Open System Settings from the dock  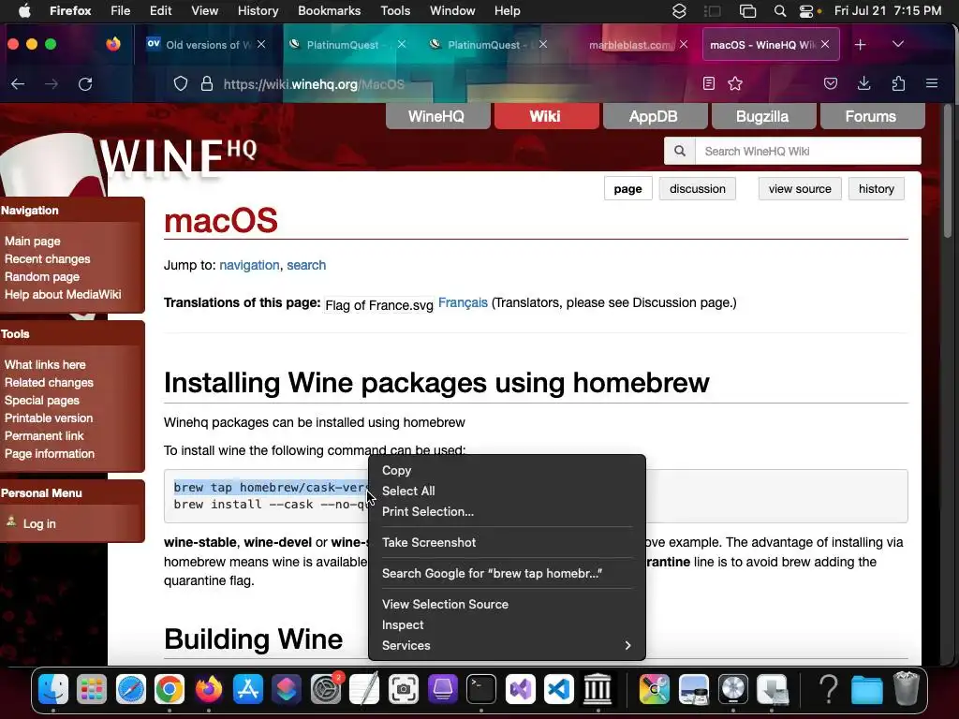[x=326, y=689]
